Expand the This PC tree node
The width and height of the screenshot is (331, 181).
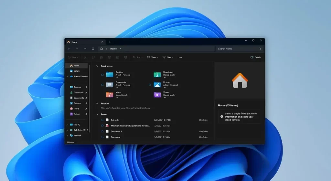tap(67, 125)
